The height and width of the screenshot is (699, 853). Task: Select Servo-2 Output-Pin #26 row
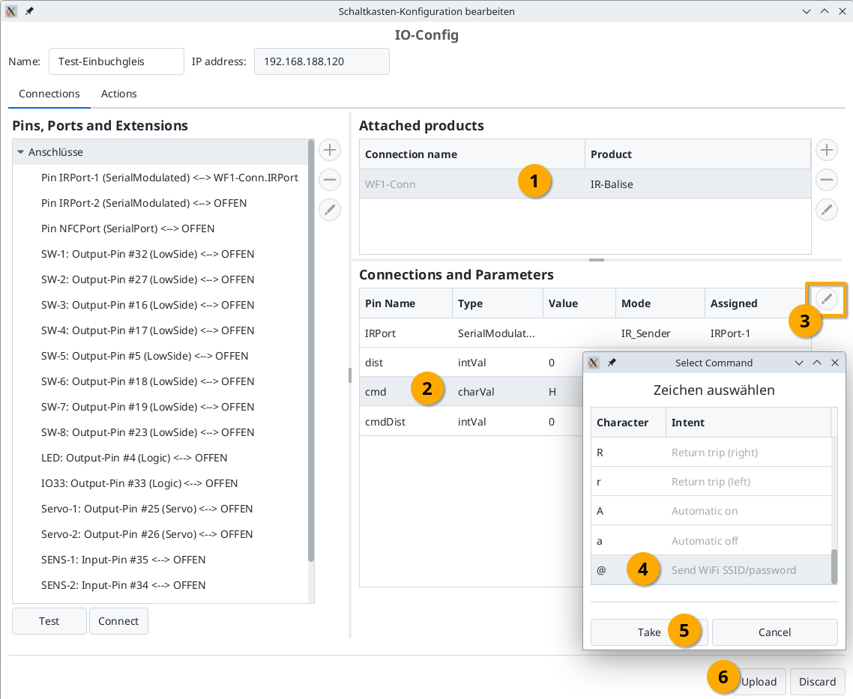pos(160,534)
